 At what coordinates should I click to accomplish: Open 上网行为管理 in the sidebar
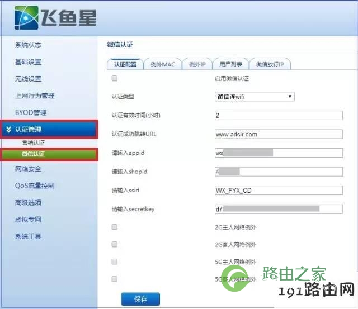pos(35,96)
